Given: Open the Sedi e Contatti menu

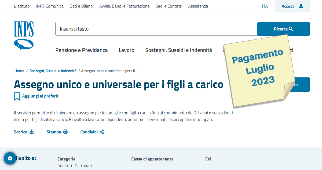Looking at the screenshot, I should [x=169, y=6].
